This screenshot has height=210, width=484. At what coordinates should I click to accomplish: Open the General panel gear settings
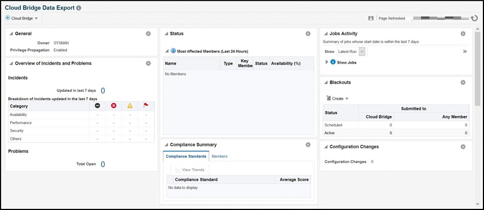148,33
